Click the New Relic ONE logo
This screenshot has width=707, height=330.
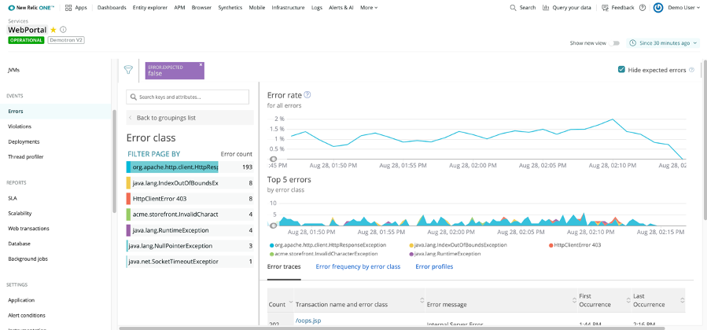pyautogui.click(x=31, y=8)
